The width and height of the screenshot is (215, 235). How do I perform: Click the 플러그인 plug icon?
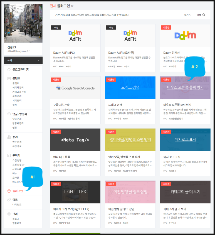(x=9, y=191)
